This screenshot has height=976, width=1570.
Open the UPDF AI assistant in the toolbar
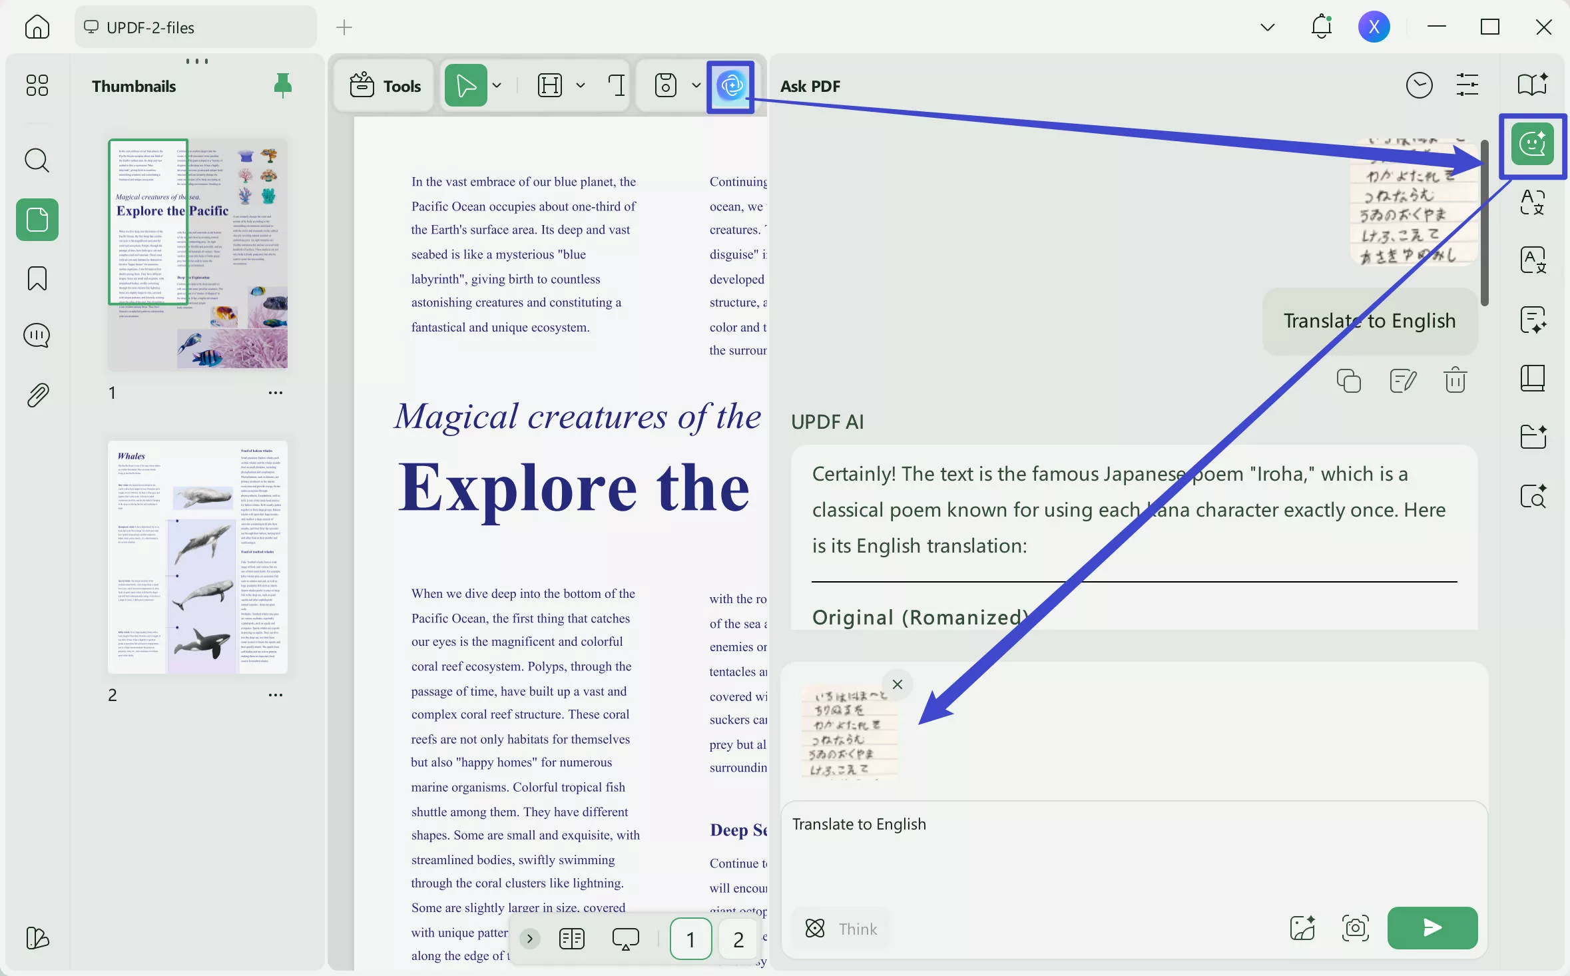pyautogui.click(x=730, y=85)
